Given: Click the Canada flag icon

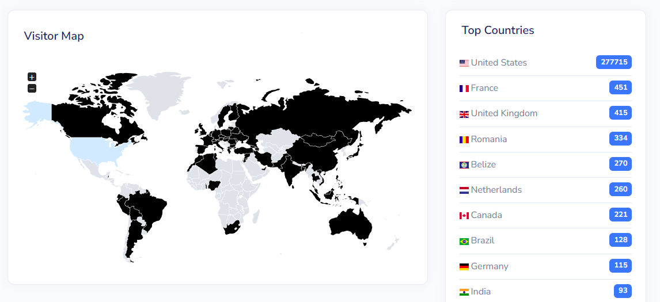Looking at the screenshot, I should click(464, 216).
